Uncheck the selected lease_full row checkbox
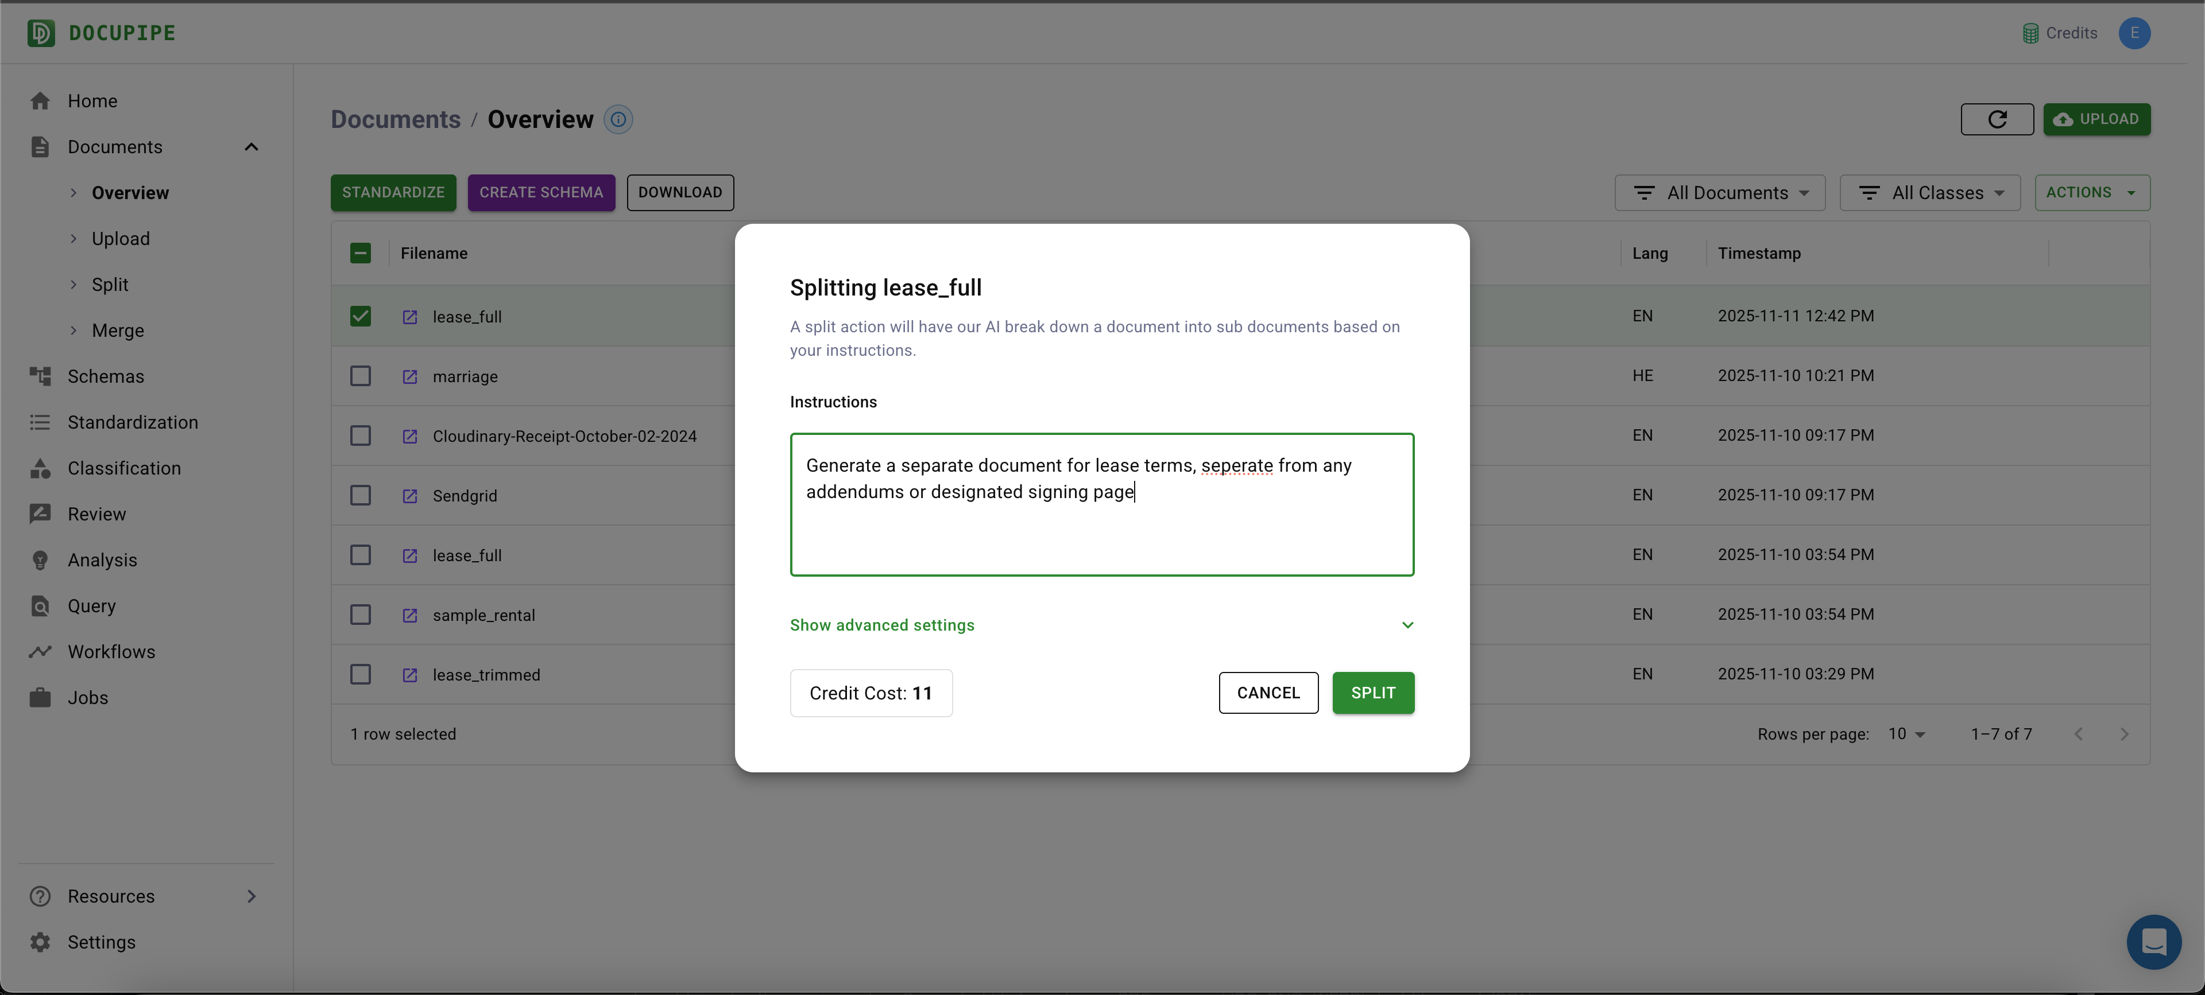 (x=361, y=317)
